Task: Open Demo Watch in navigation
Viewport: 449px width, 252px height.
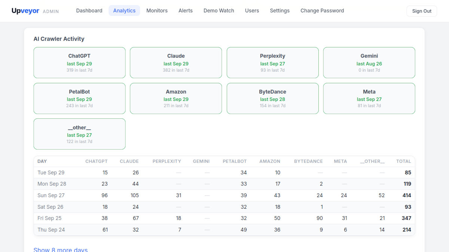Action: [x=219, y=10]
